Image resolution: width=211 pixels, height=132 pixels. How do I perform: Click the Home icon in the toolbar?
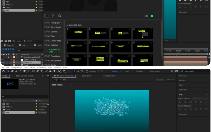4,71
